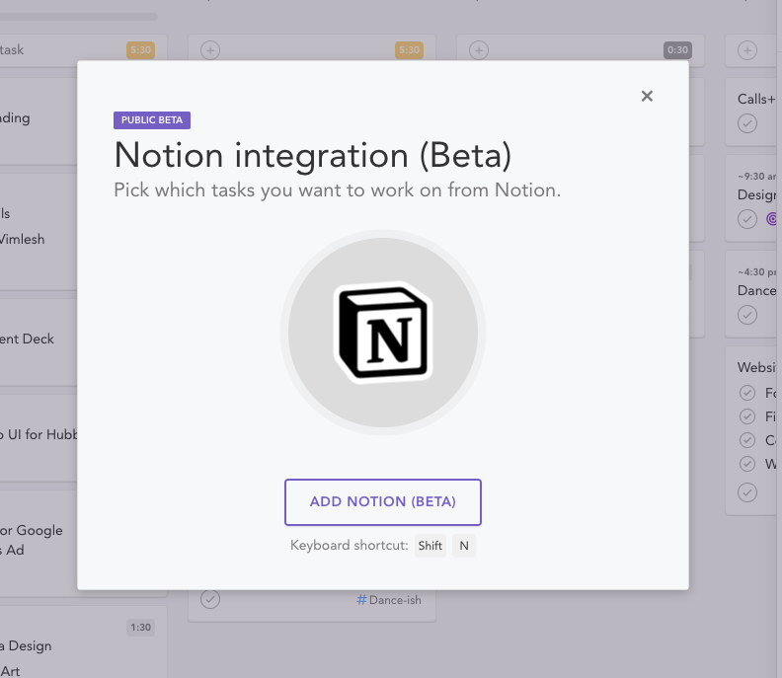Open the 0:30 time badge

tap(677, 50)
